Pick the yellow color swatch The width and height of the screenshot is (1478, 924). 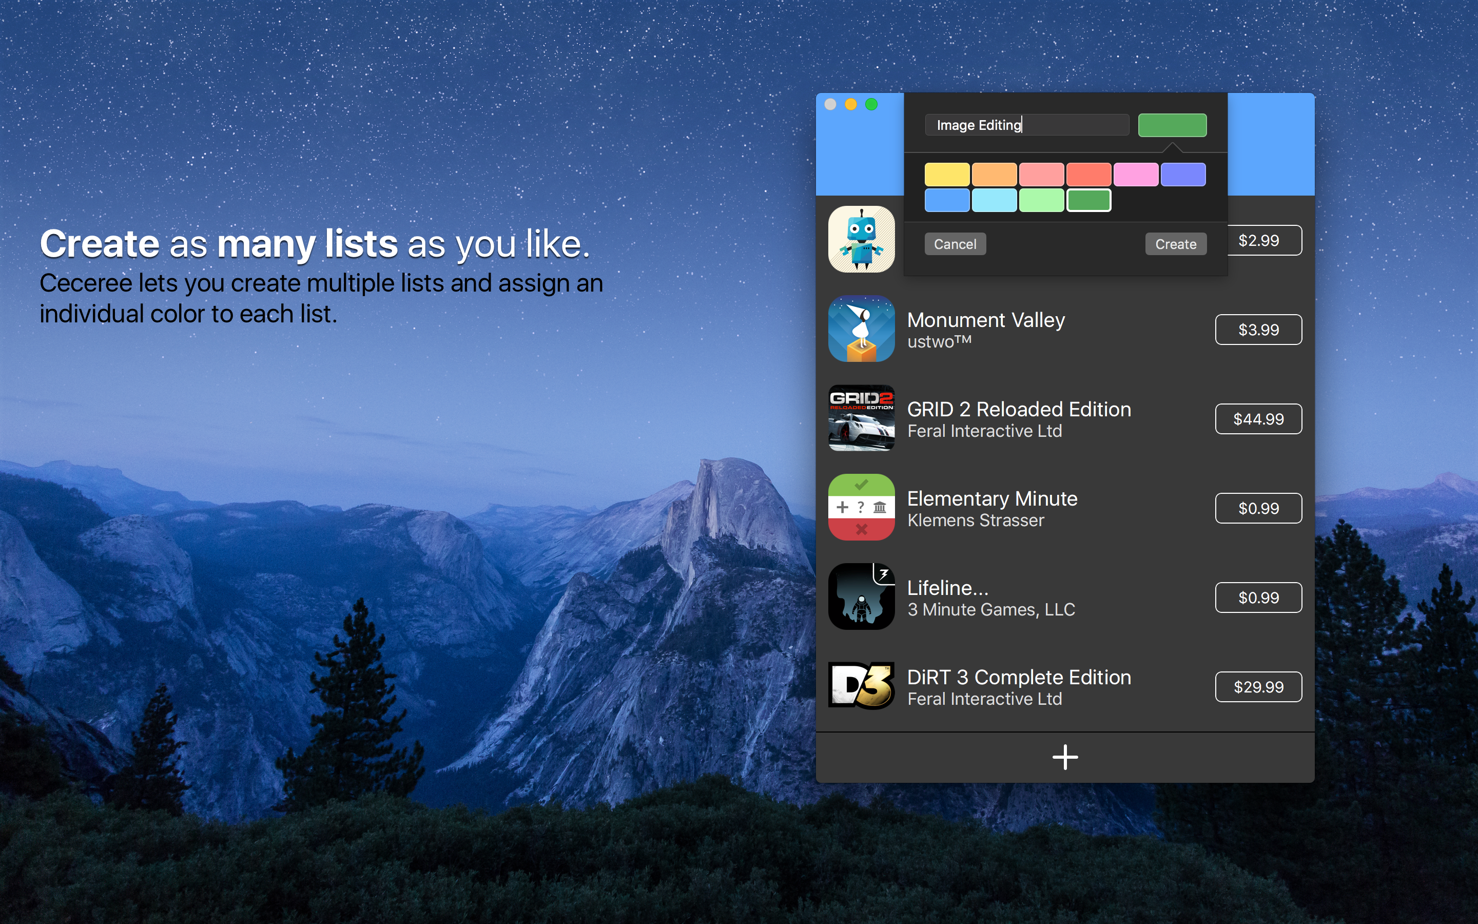click(947, 175)
